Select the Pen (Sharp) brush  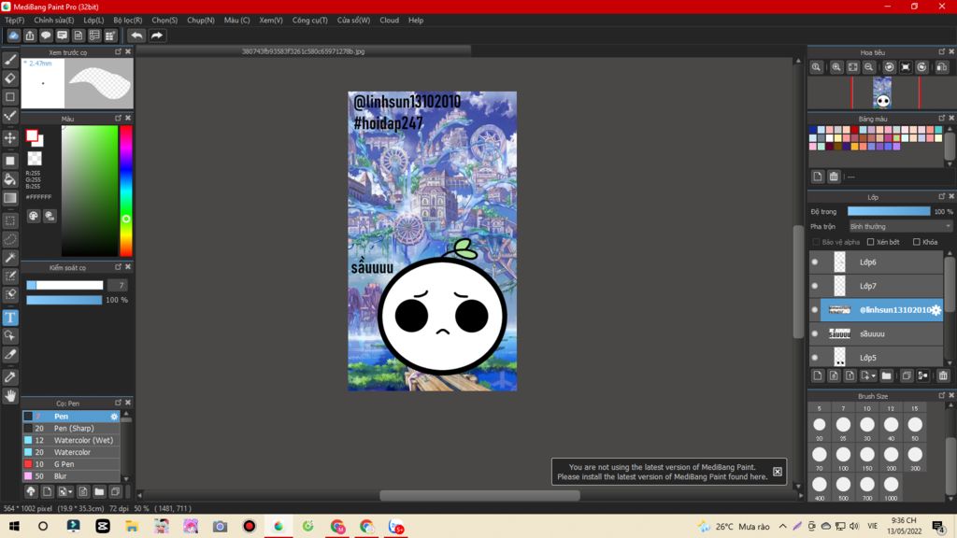[71, 428]
